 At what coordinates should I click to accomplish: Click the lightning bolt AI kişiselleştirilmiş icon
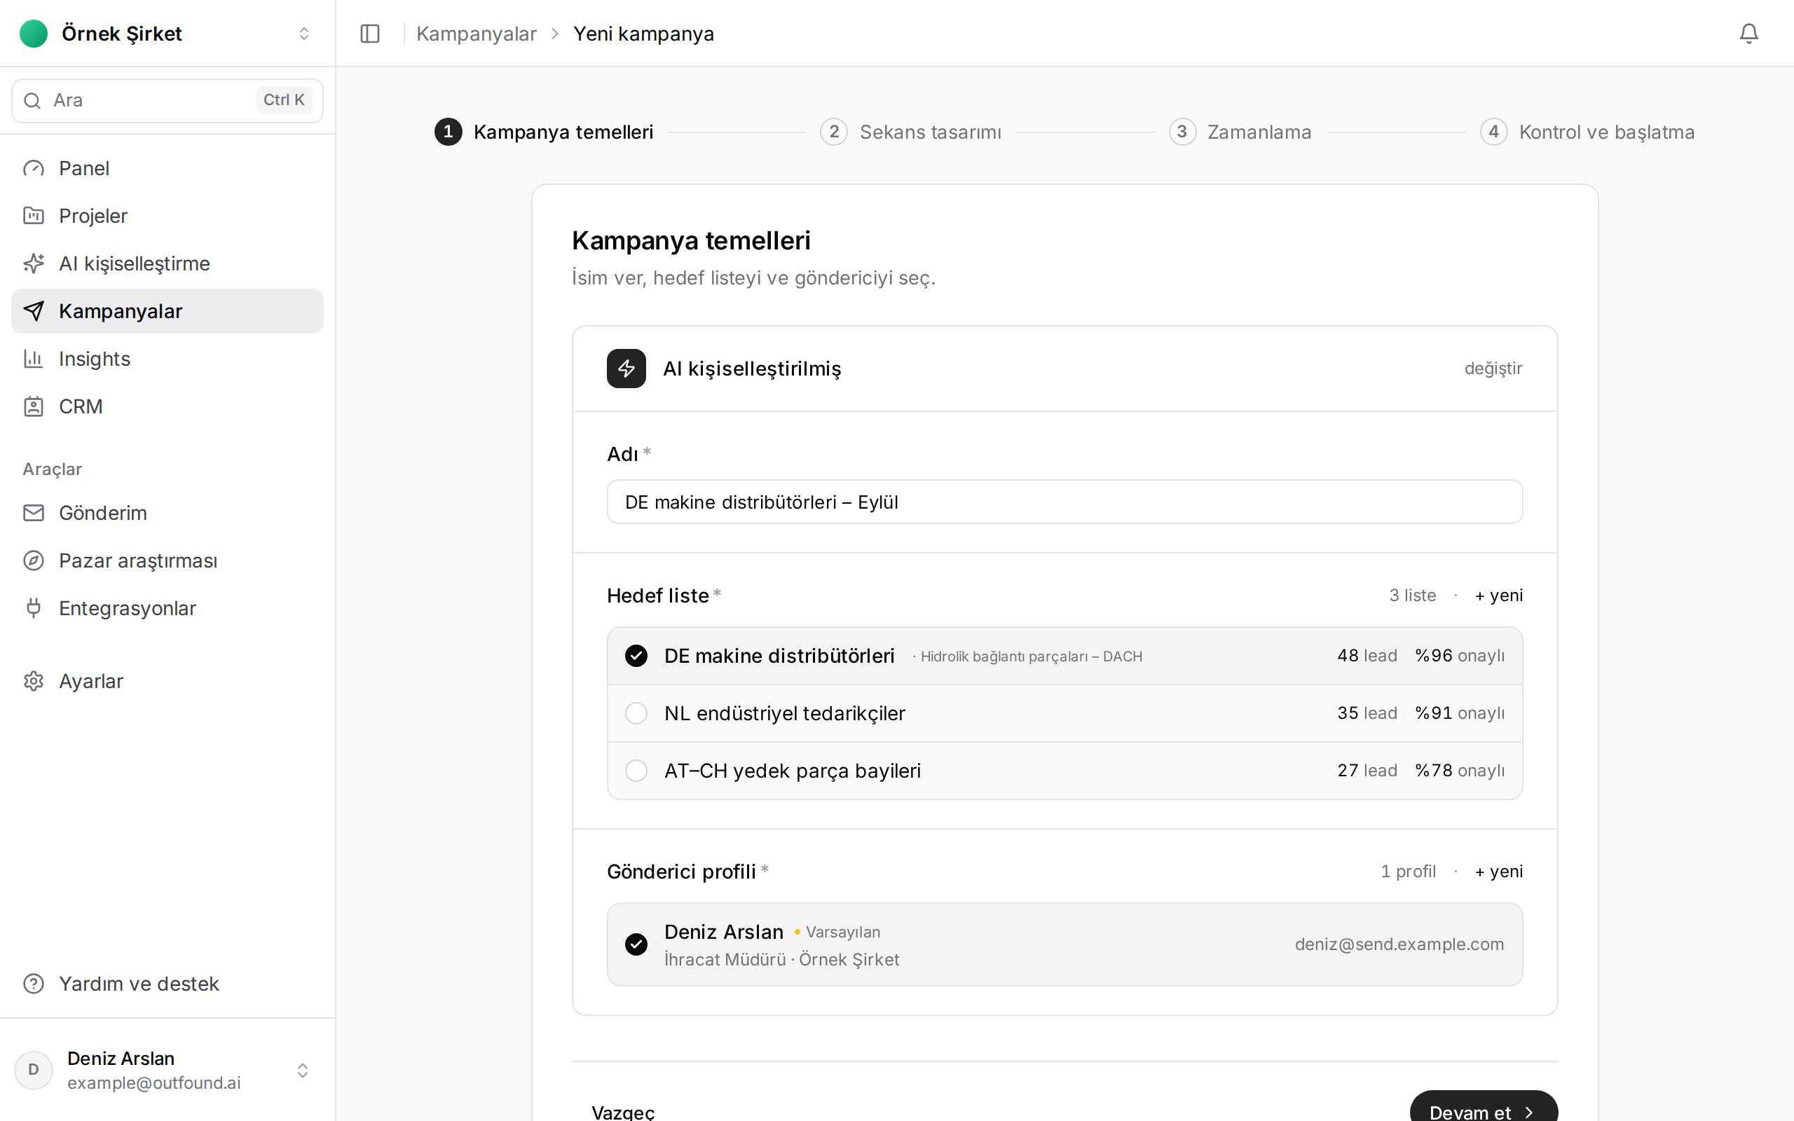[x=626, y=369]
